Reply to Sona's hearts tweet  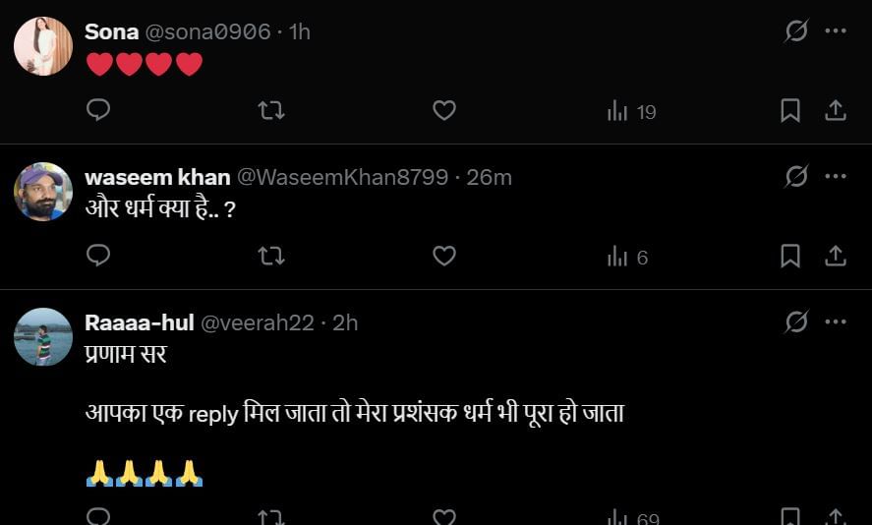pos(98,111)
